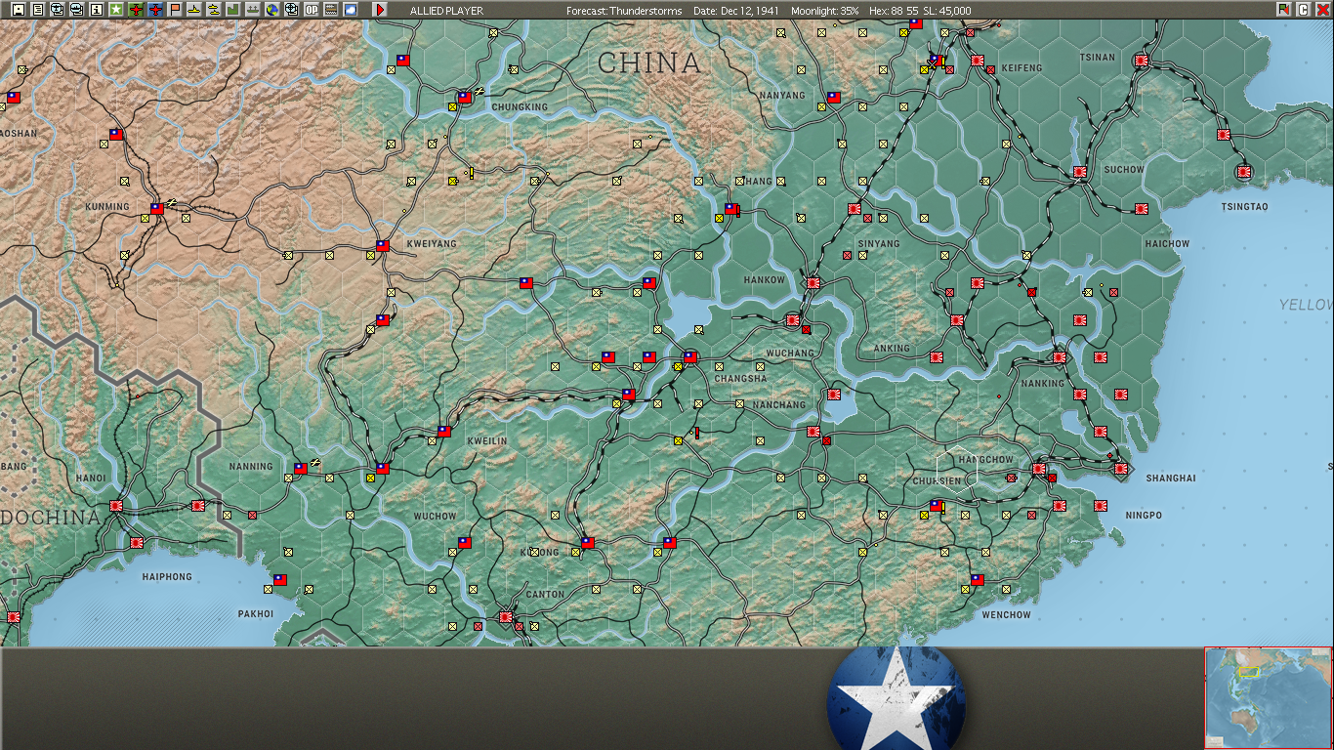Click the white cloud weather icon
The height and width of the screenshot is (750, 1334).
350,10
